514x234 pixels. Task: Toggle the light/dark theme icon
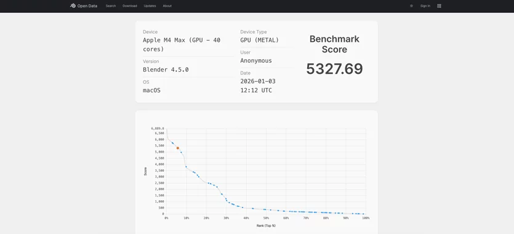411,6
